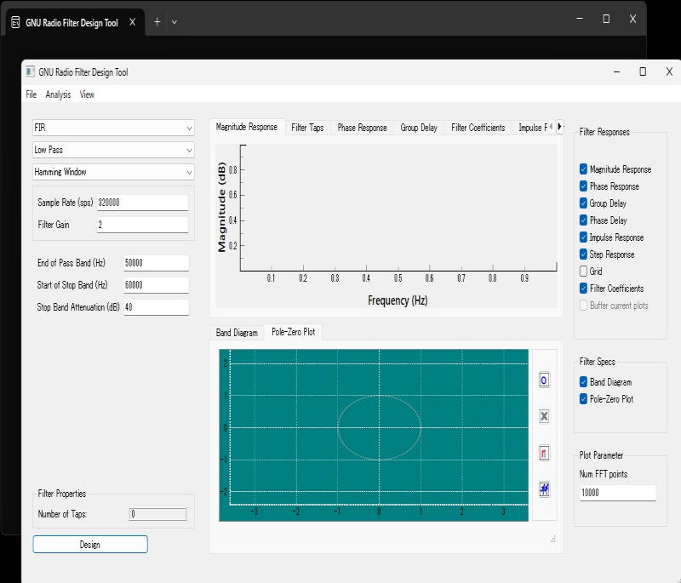This screenshot has width=681, height=583.
Task: Uncheck the Magnitude Response checkbox
Action: 583,169
